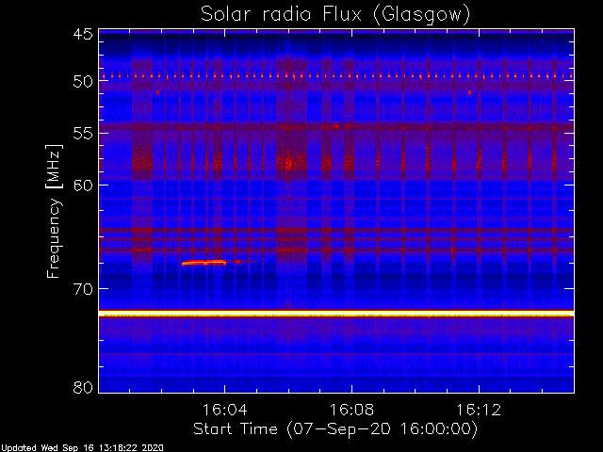Click the red dot below 50 MHz near 16:12
Viewport: 603px width, 452px height.
pyautogui.click(x=469, y=92)
